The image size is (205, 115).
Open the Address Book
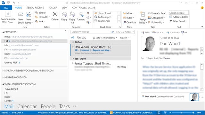click(178, 17)
